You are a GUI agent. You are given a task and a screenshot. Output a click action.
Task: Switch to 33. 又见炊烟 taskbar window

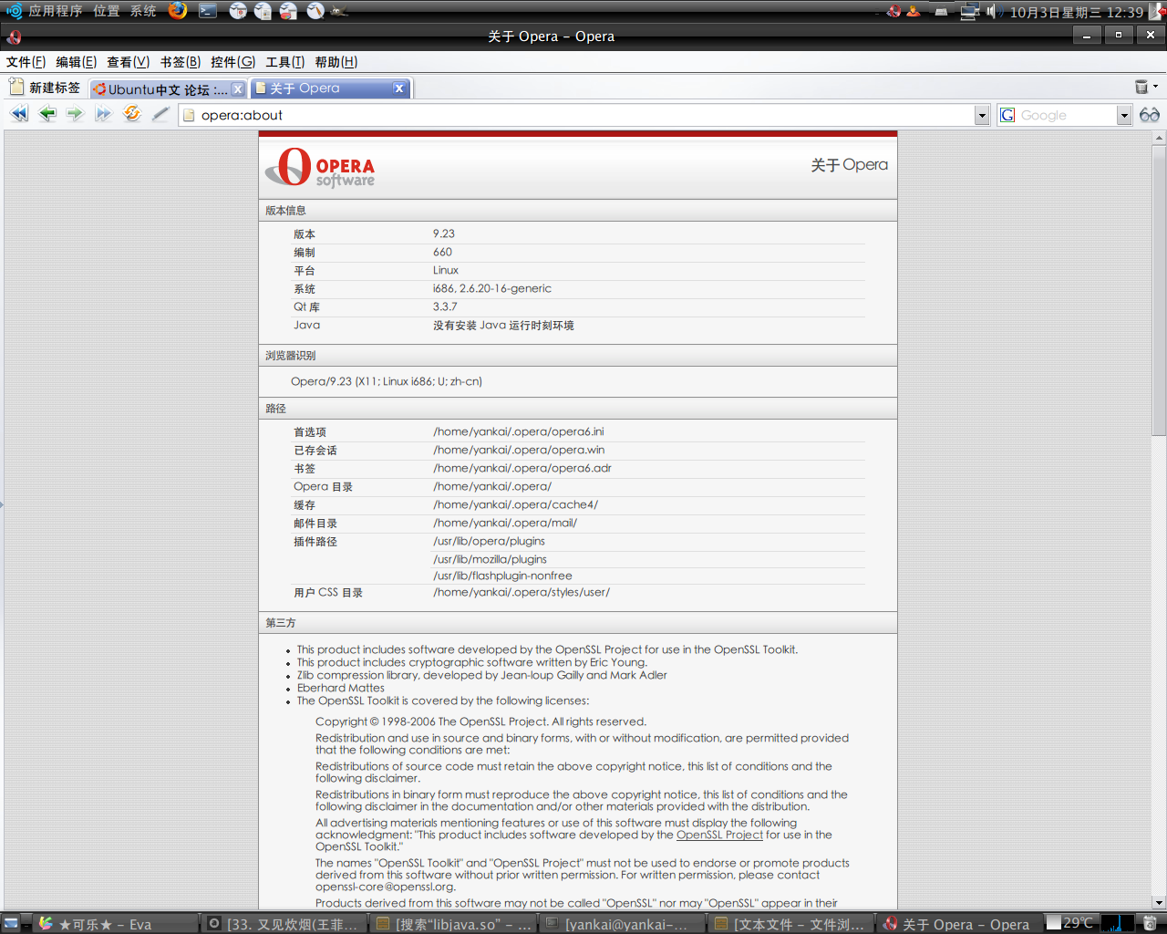[285, 924]
